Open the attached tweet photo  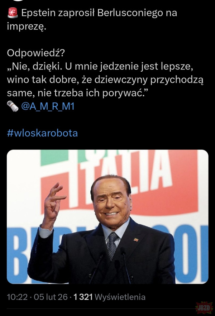[x=107, y=217]
